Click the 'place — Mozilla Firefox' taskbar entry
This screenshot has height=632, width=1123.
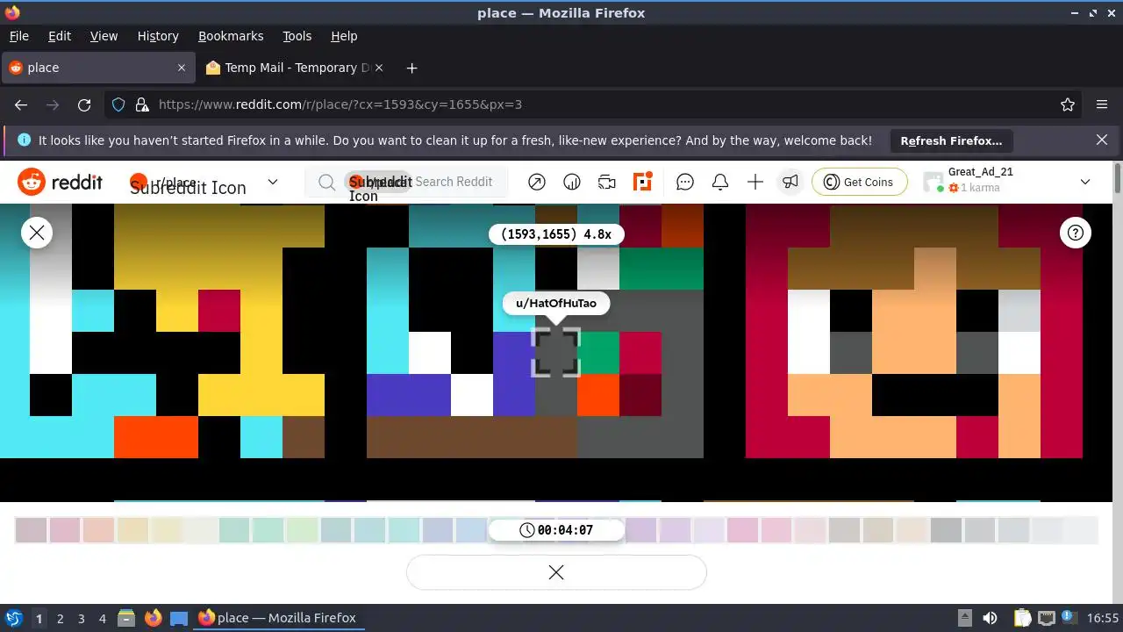(277, 618)
